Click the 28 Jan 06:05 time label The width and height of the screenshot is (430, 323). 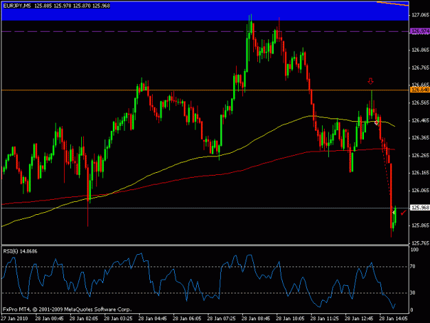click(187, 318)
